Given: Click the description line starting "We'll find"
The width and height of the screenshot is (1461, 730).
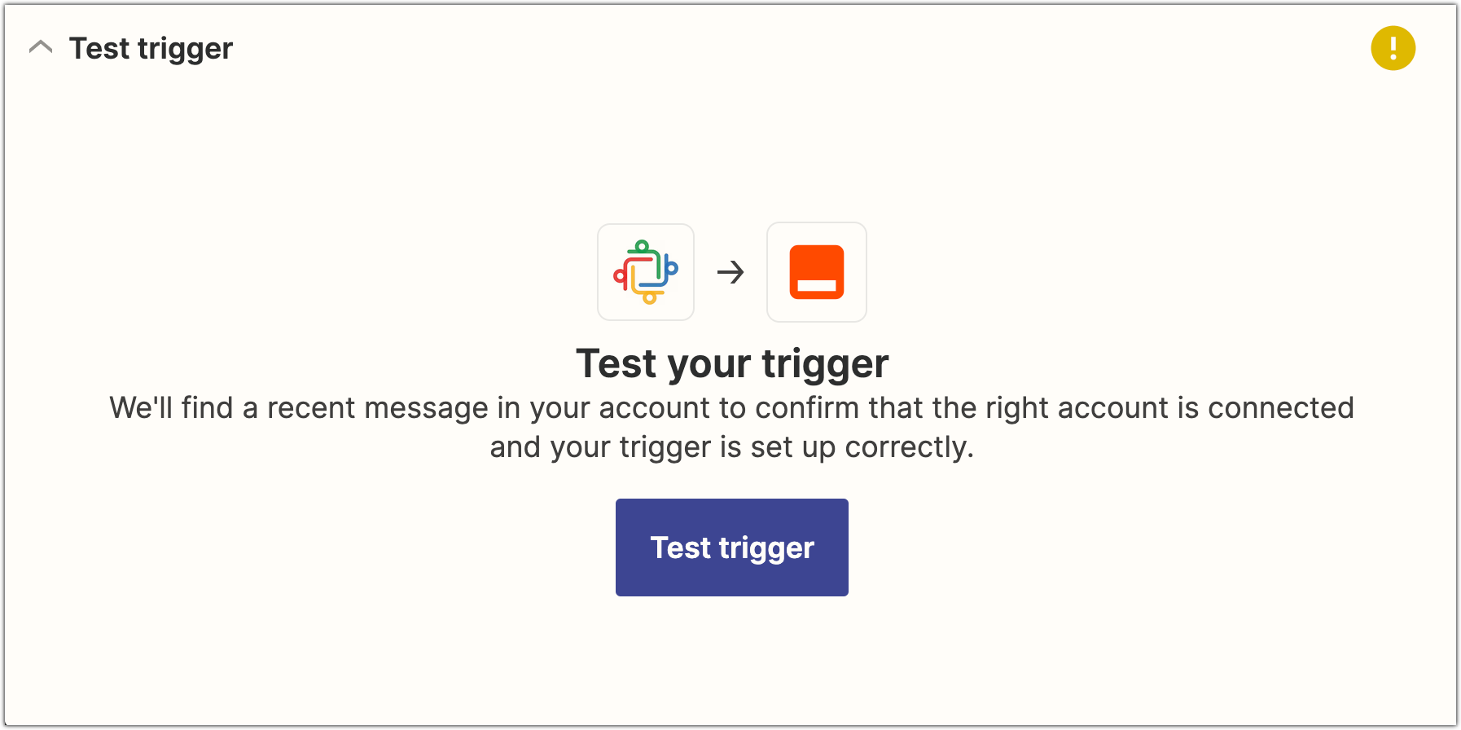Looking at the screenshot, I should pos(731,407).
